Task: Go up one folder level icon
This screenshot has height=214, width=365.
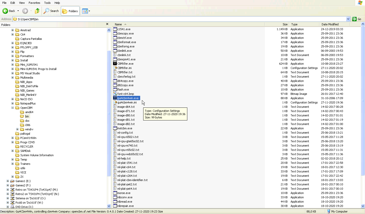Action: pyautogui.click(x=37, y=11)
